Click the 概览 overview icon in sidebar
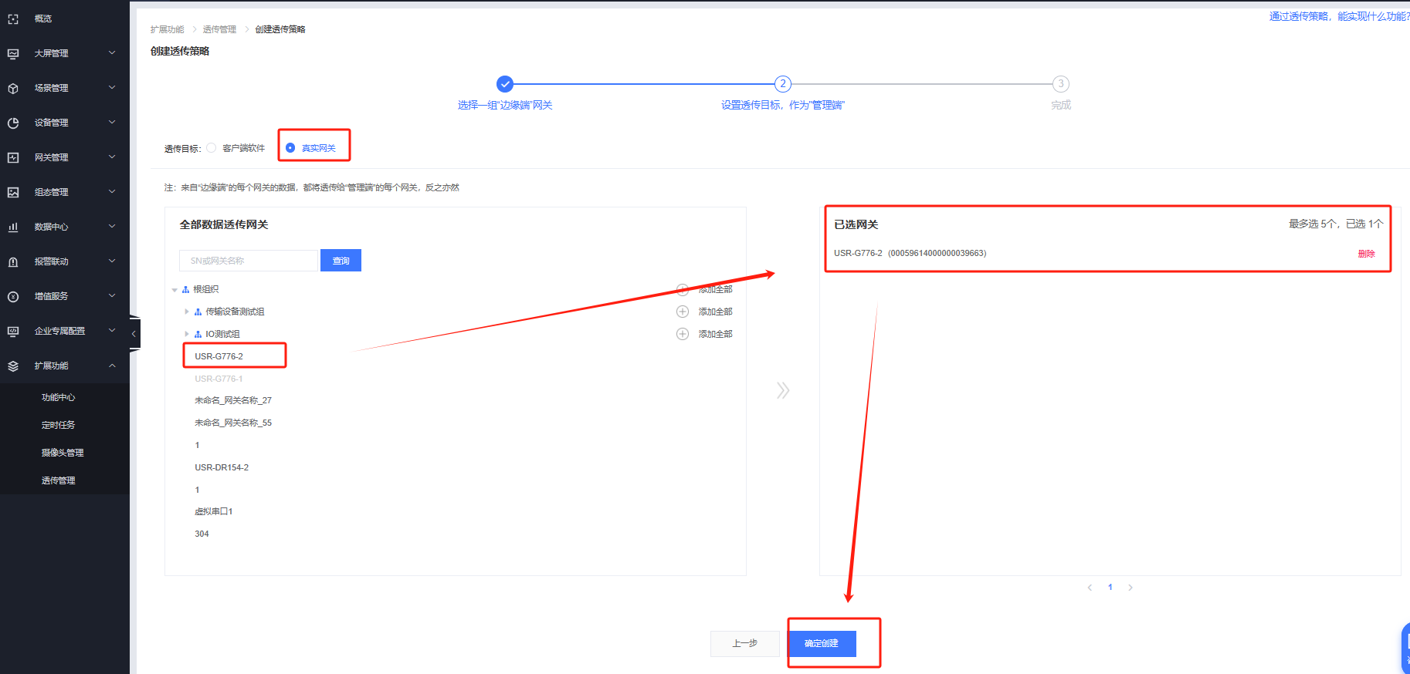This screenshot has width=1410, height=674. tap(13, 19)
